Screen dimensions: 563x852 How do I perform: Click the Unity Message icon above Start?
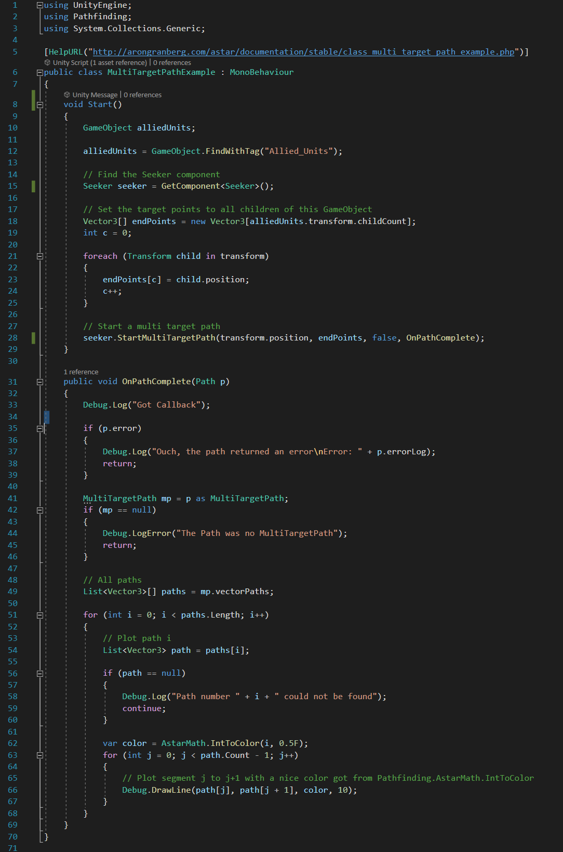[67, 95]
